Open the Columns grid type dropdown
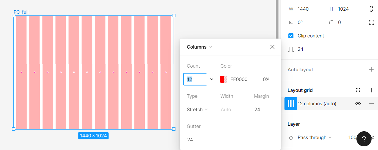The width and height of the screenshot is (378, 150). point(199,47)
